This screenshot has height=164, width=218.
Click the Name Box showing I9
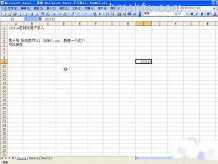(12, 19)
